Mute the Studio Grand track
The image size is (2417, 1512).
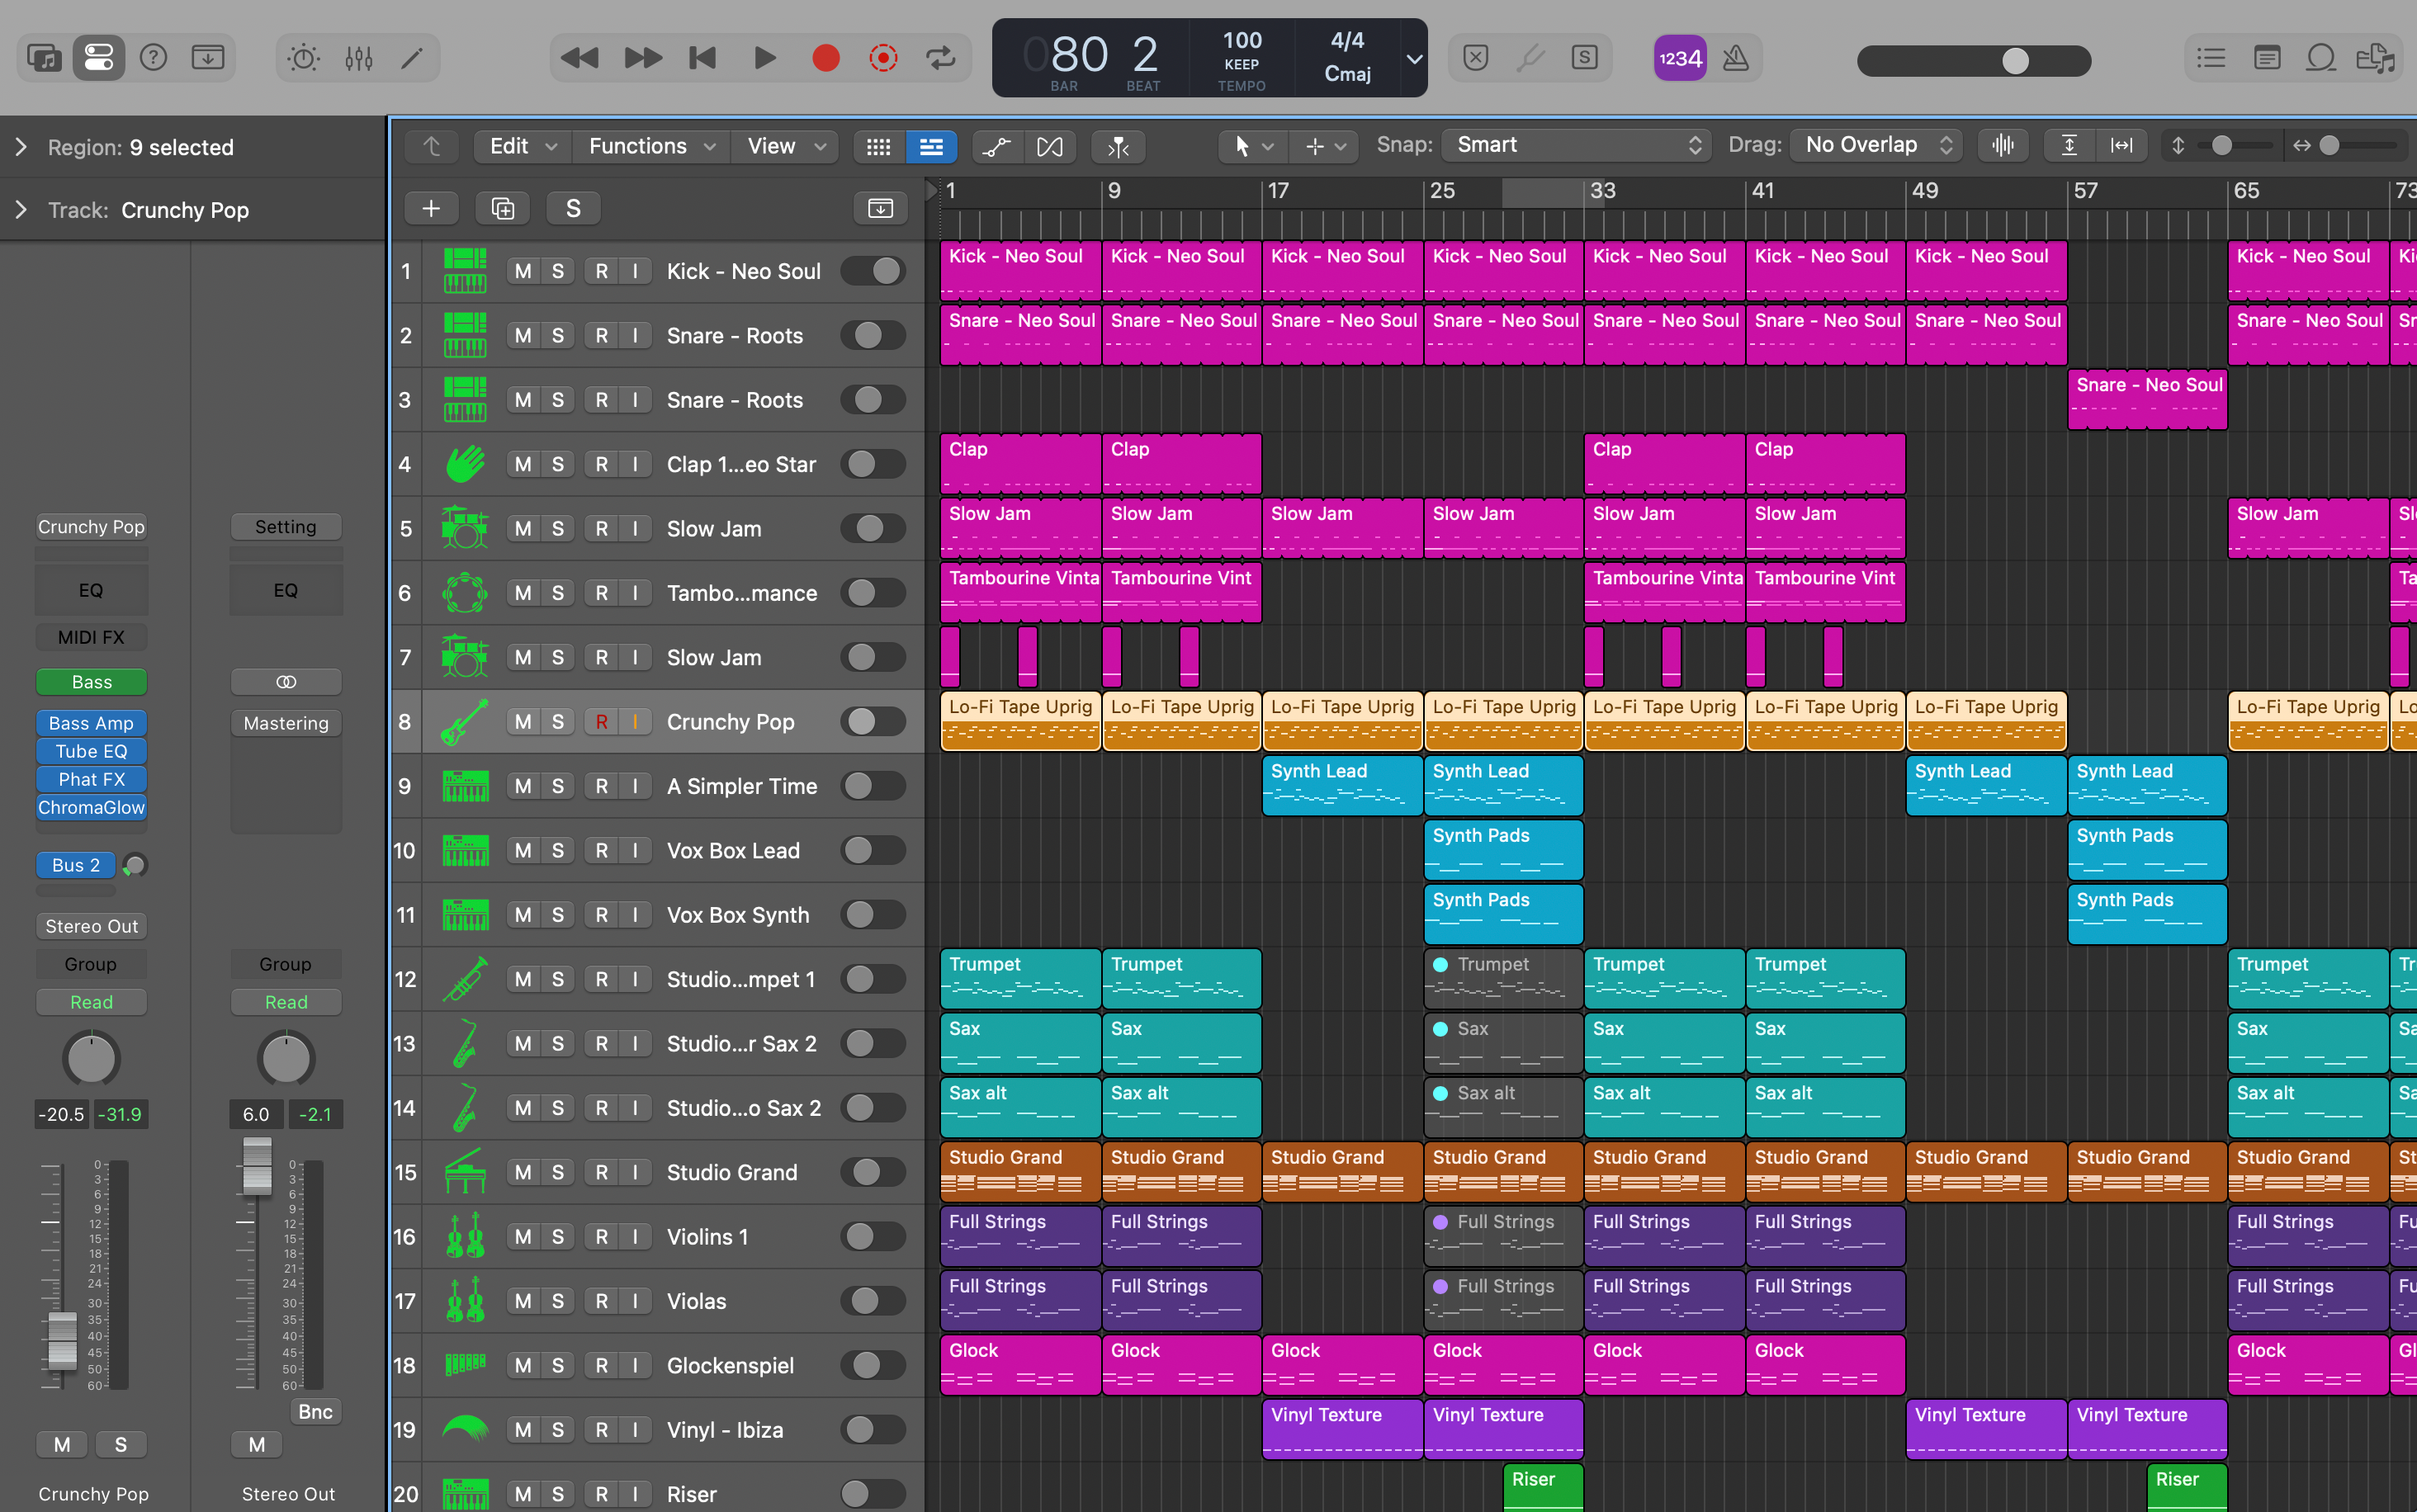(x=523, y=1172)
